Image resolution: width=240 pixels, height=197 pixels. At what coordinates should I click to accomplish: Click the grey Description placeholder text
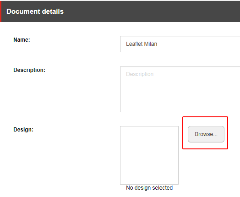click(140, 74)
